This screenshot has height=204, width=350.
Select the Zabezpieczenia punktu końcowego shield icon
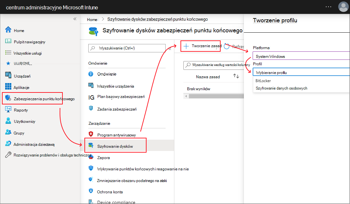point(8,98)
